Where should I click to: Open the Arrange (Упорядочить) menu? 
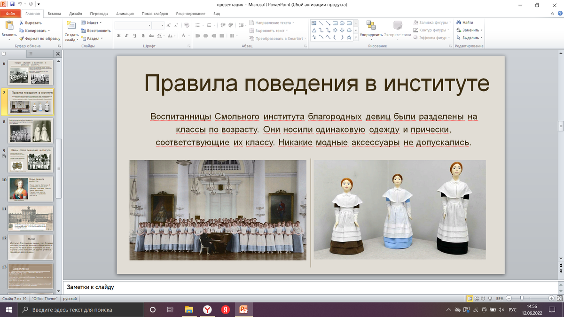[x=371, y=29]
